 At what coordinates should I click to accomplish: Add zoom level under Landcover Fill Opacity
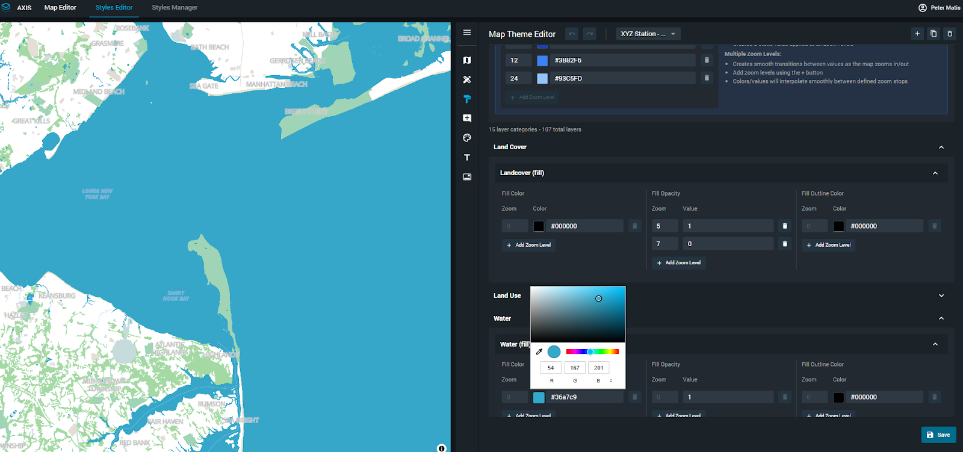[x=678, y=263]
